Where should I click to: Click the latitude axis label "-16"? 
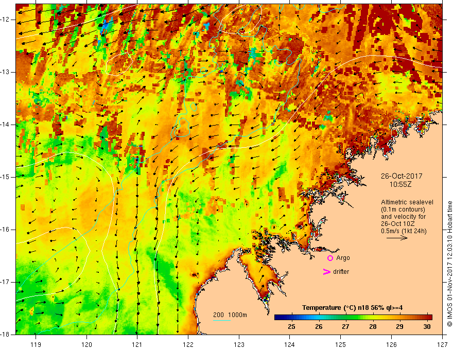tap(5, 230)
